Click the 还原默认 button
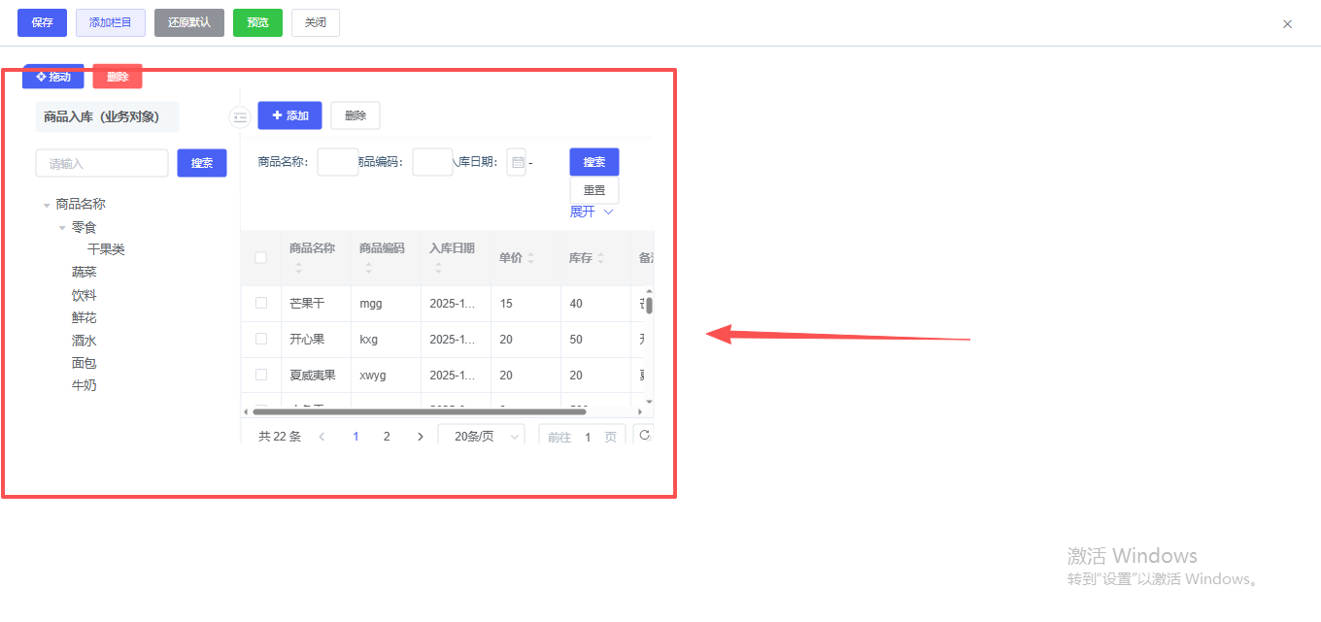This screenshot has height=622, width=1321. point(189,22)
